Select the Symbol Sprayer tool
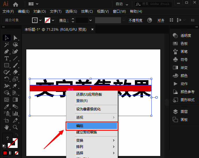Screen dimensions: 199x158 7,113
